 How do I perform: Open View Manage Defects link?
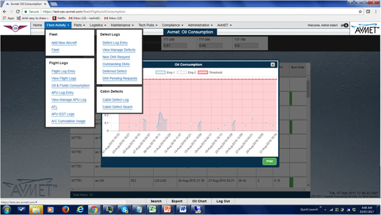point(119,50)
